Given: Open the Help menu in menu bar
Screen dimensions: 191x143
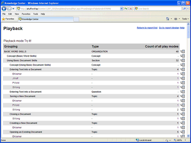Looking at the screenshot, I should (x=43, y=14).
